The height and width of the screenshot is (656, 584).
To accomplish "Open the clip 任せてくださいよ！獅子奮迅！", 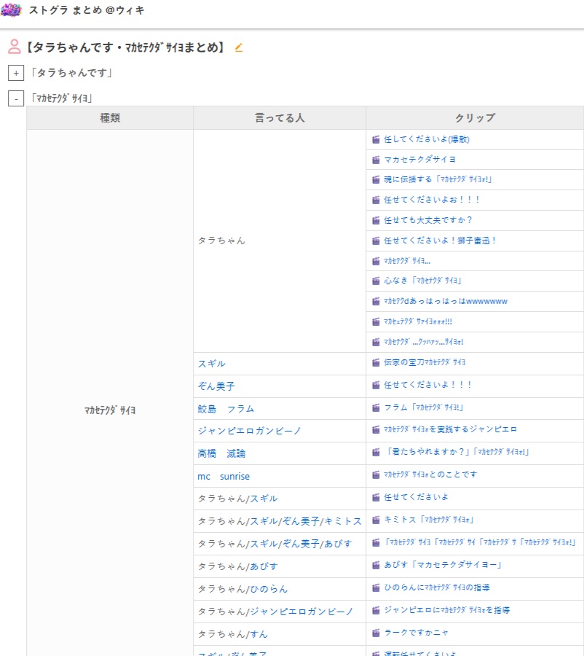I will 441,241.
